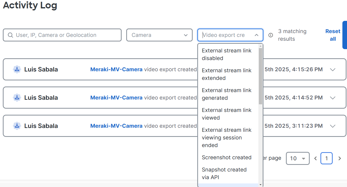
Task: Select page 1 in pagination
Action: click(326, 159)
